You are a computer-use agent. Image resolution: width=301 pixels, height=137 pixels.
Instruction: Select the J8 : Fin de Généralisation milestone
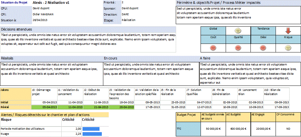coord(225,94)
